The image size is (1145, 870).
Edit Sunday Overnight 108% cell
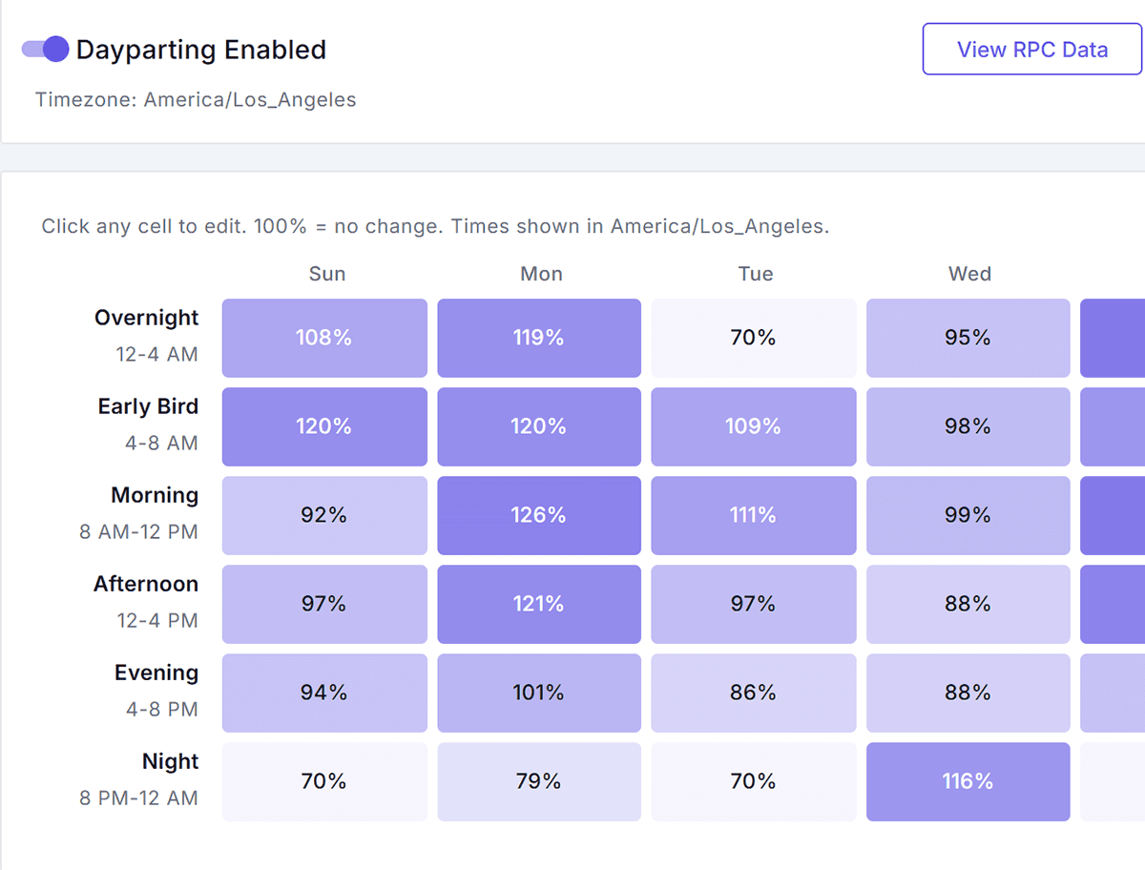[x=324, y=338]
